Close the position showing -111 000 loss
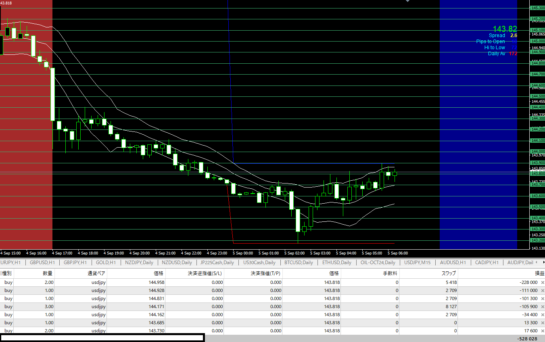The height and width of the screenshot is (342, 545). [542, 291]
